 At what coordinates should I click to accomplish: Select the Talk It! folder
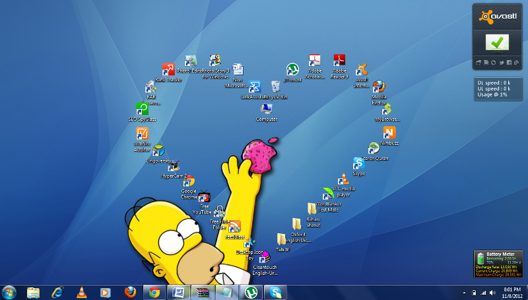282,243
